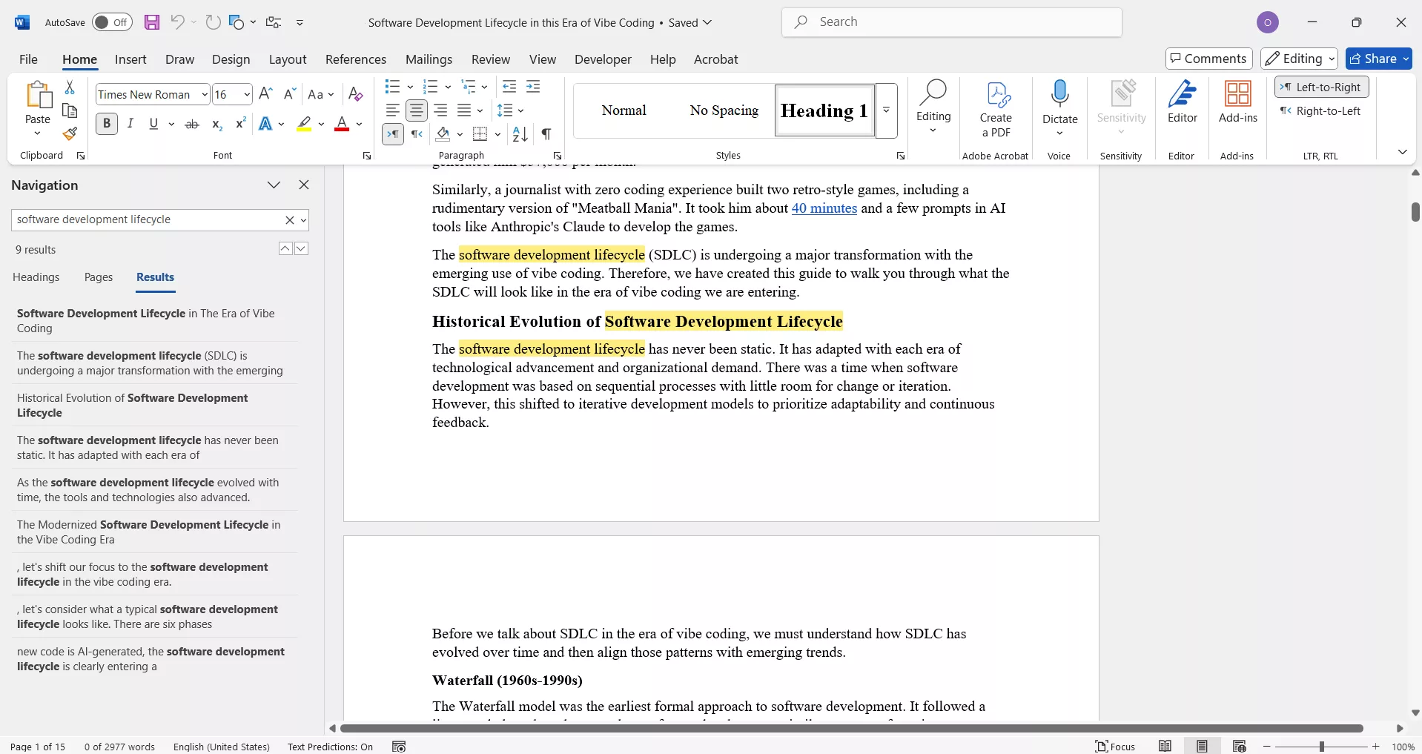Switch to the References ribbon tab
1422x754 pixels.
pos(356,59)
